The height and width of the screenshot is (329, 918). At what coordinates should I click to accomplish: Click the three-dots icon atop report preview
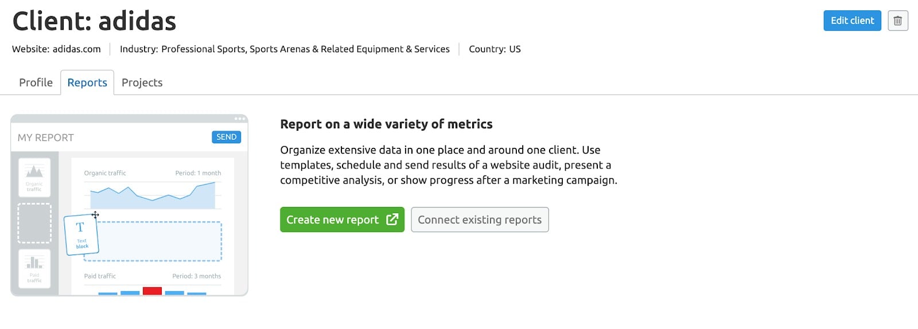tap(240, 119)
